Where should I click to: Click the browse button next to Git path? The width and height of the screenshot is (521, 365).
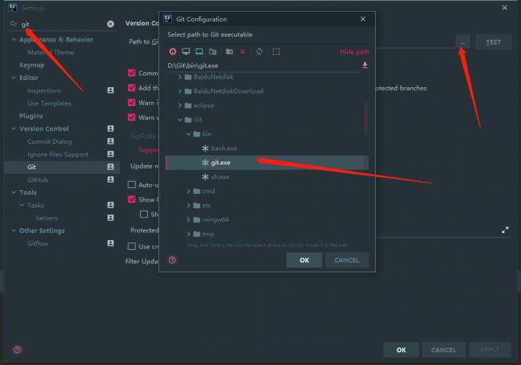[x=462, y=42]
